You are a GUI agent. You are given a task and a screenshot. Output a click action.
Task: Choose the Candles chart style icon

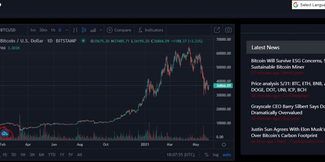pos(84,30)
